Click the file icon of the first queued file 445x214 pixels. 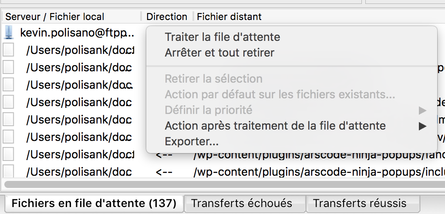(8, 50)
